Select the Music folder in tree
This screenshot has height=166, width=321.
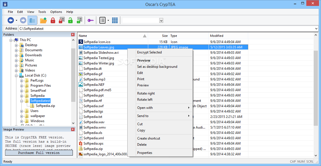click(x=29, y=60)
